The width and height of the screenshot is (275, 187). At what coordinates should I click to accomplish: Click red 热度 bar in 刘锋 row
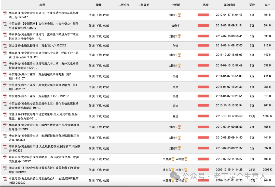tap(203, 46)
